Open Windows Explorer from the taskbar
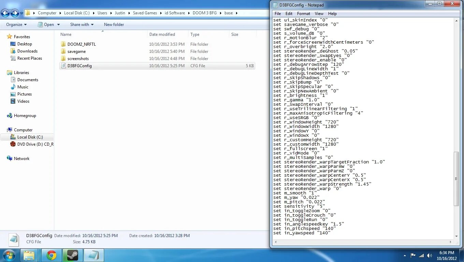 [29, 256]
